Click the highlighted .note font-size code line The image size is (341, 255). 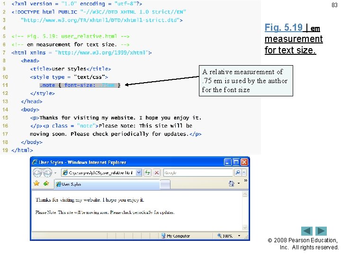click(80, 85)
